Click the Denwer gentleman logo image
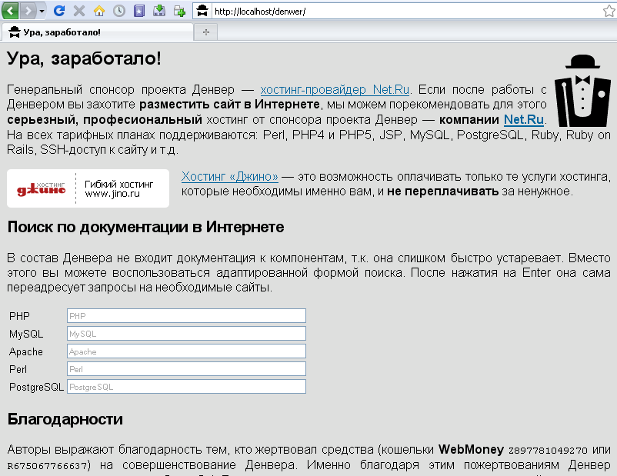The height and width of the screenshot is (476, 617). coord(583,91)
